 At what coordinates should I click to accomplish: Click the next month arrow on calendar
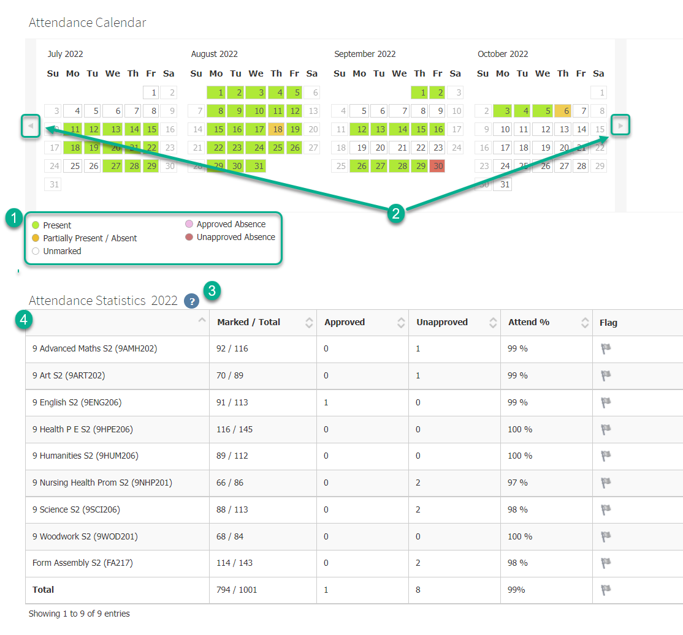(621, 126)
